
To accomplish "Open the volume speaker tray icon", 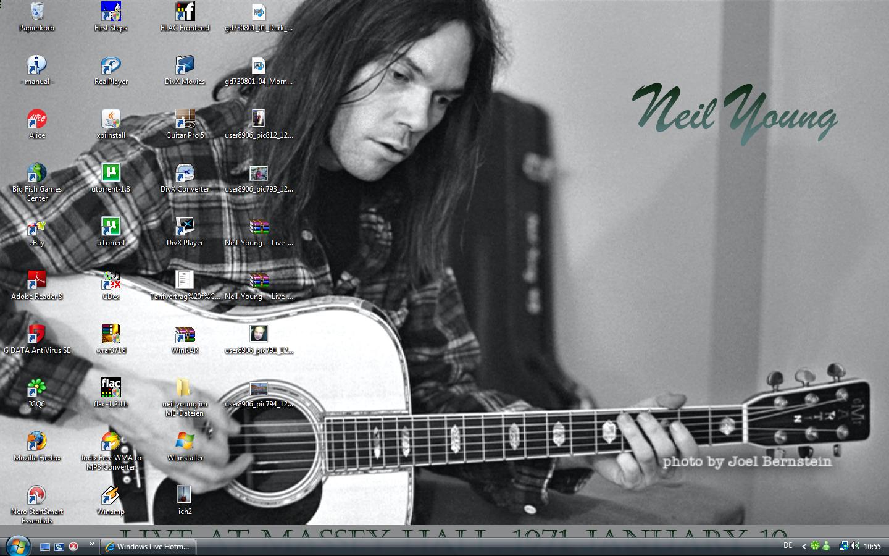I will pyautogui.click(x=855, y=546).
